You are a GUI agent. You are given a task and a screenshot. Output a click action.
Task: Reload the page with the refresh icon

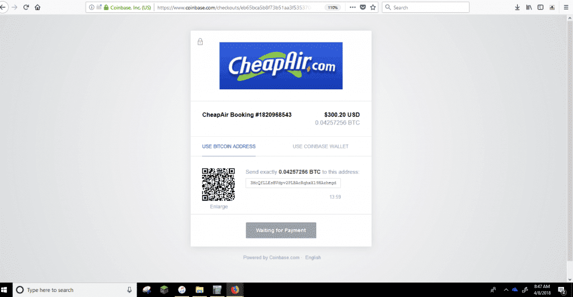[x=26, y=7]
